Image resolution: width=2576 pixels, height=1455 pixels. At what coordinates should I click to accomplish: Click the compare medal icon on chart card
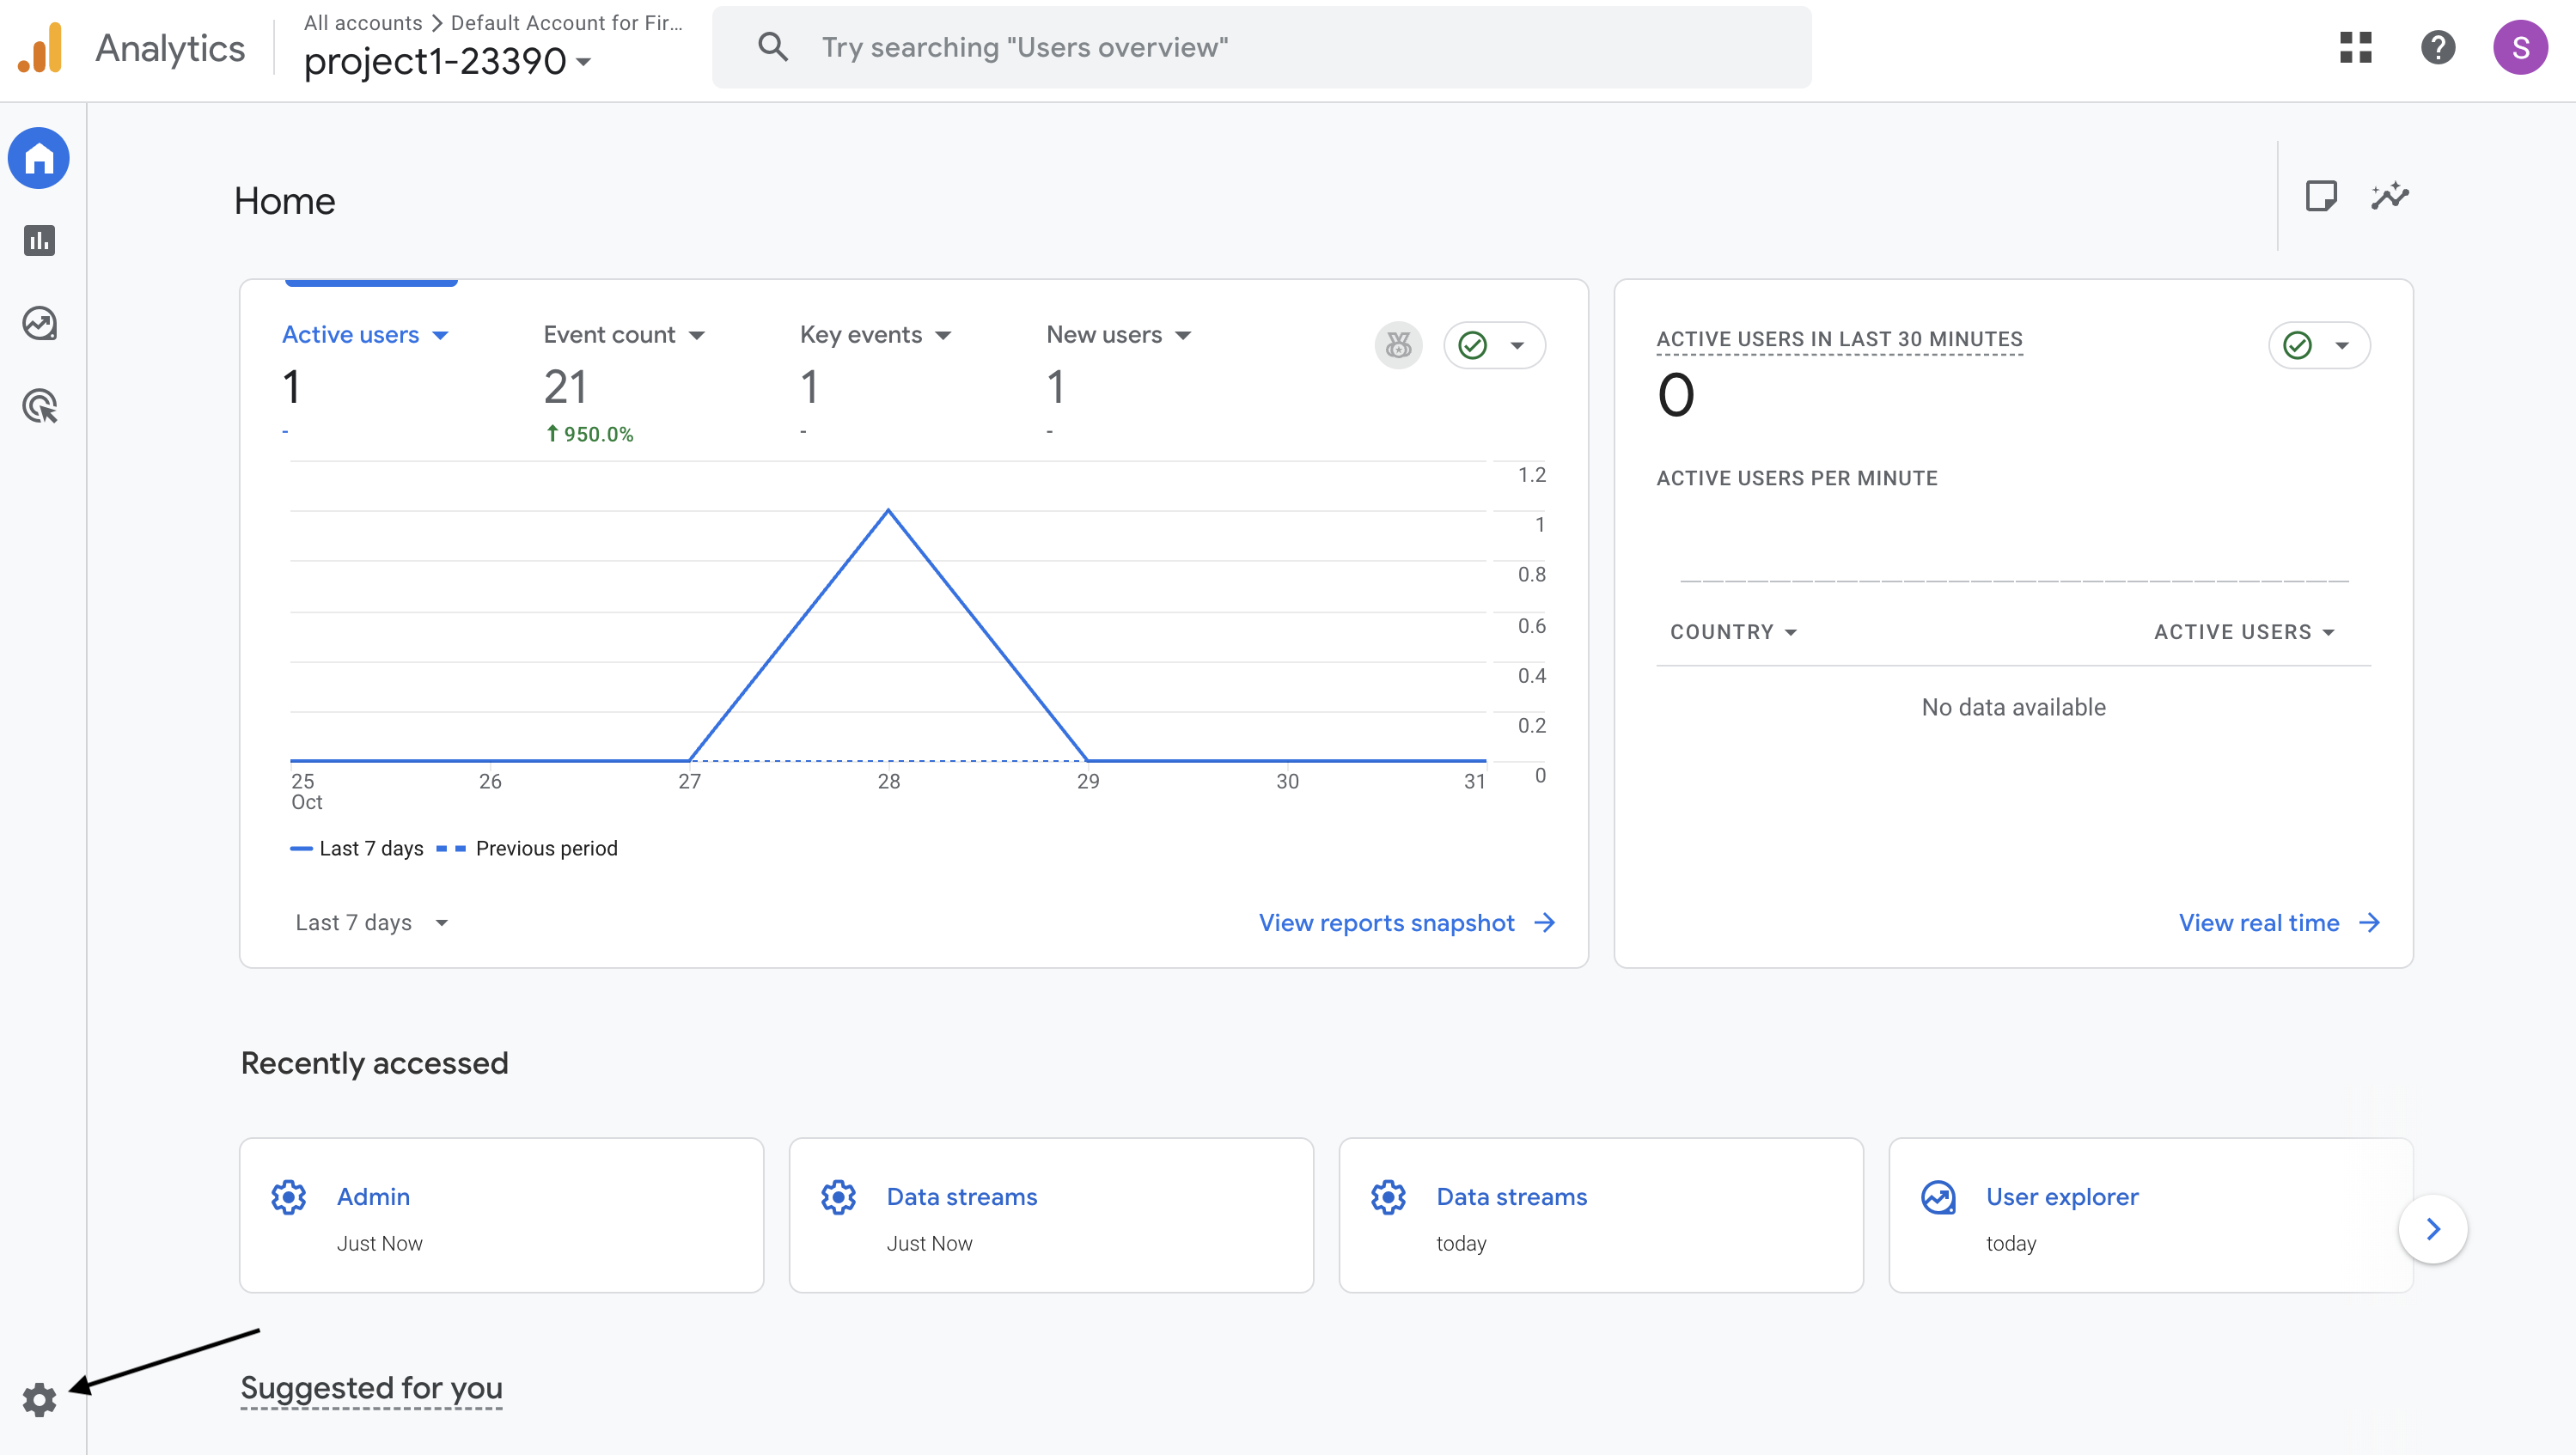[x=1398, y=346]
